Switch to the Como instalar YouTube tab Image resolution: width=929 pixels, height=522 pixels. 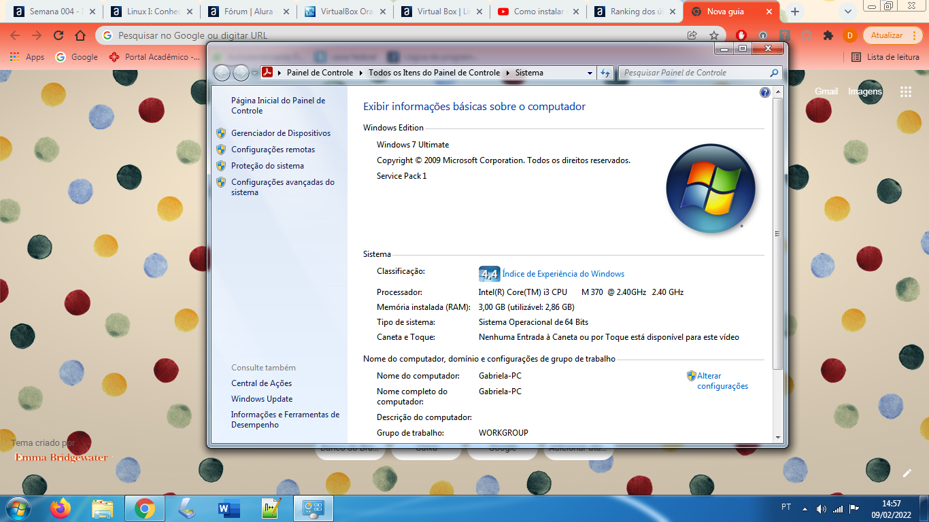click(541, 12)
